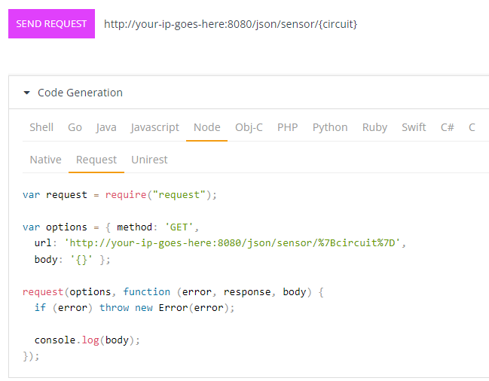This screenshot has width=489, height=381.
Task: Switch to the Swift tab
Action: pos(414,127)
